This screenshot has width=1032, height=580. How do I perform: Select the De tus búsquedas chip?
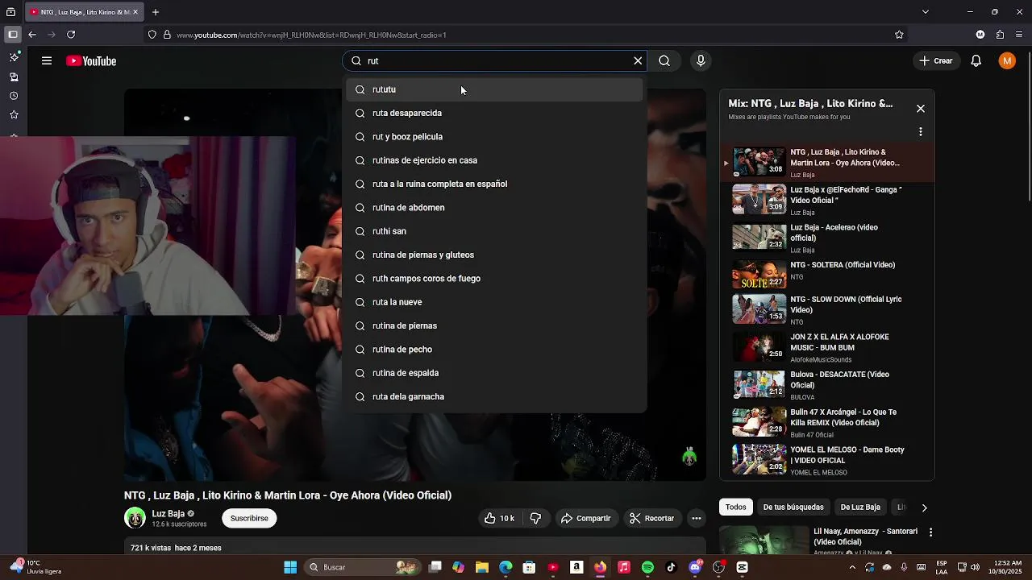point(793,507)
